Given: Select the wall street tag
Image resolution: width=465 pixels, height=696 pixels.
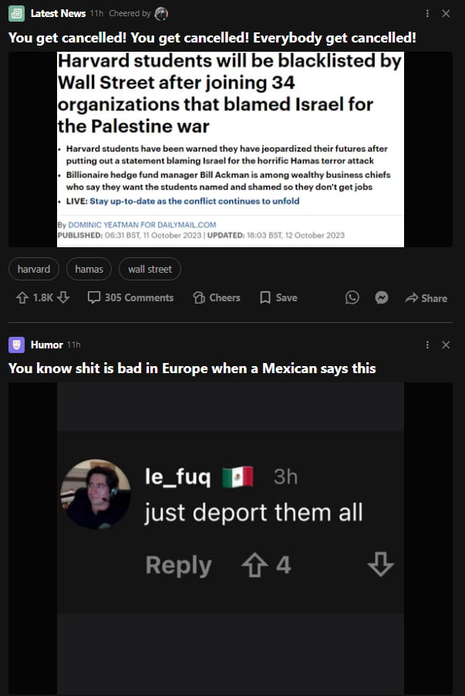Looking at the screenshot, I should (x=150, y=269).
